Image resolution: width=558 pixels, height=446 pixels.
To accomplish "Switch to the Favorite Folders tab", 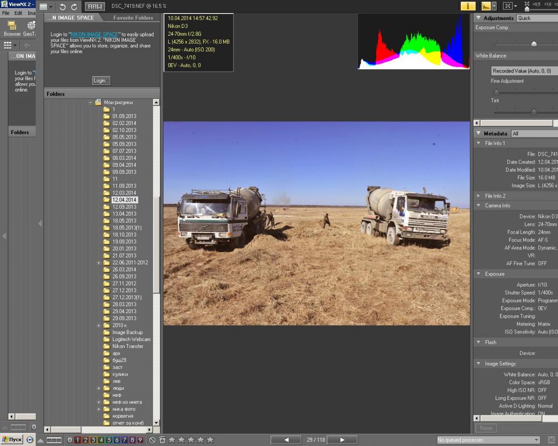I will point(133,18).
